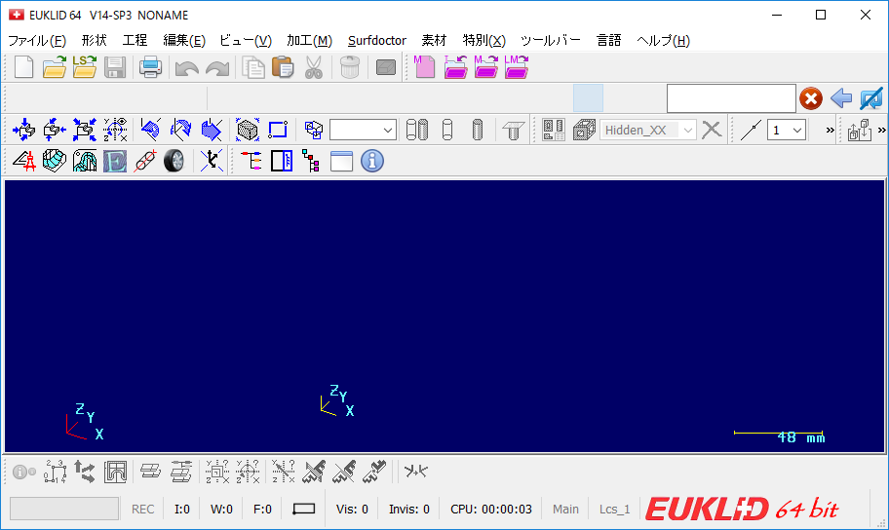The height and width of the screenshot is (530, 889).
Task: Open the Hidden_XX dropdown
Action: point(647,130)
